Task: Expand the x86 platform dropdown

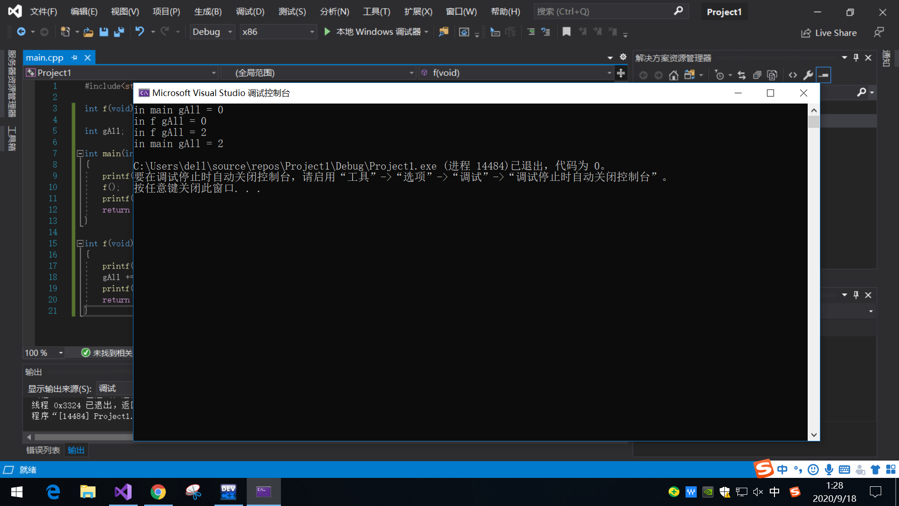Action: click(312, 32)
